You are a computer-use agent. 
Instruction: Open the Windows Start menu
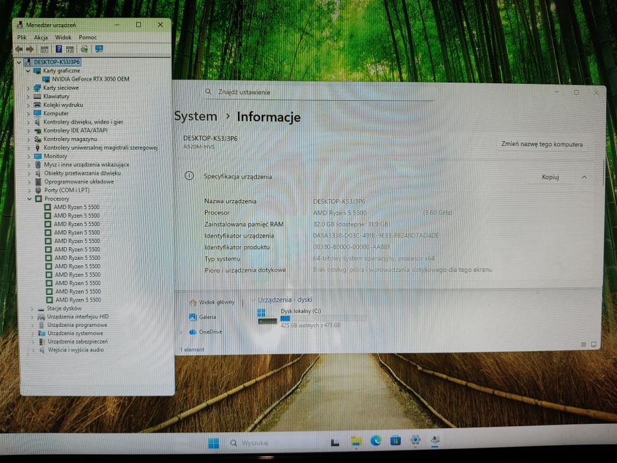tap(214, 443)
